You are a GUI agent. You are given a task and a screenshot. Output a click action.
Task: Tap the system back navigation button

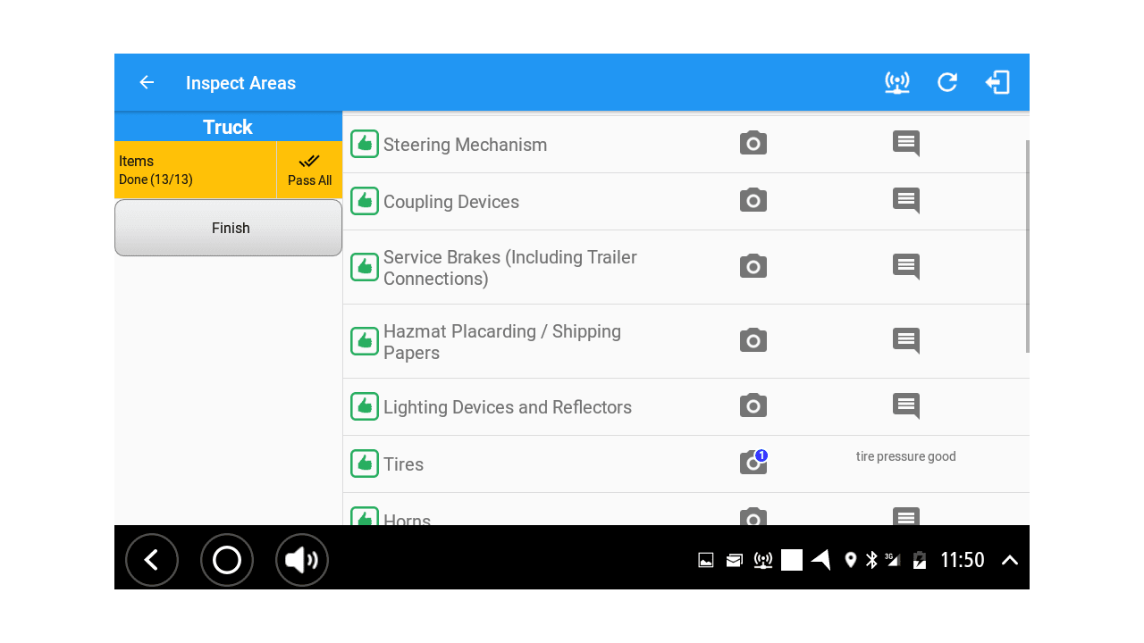(152, 560)
